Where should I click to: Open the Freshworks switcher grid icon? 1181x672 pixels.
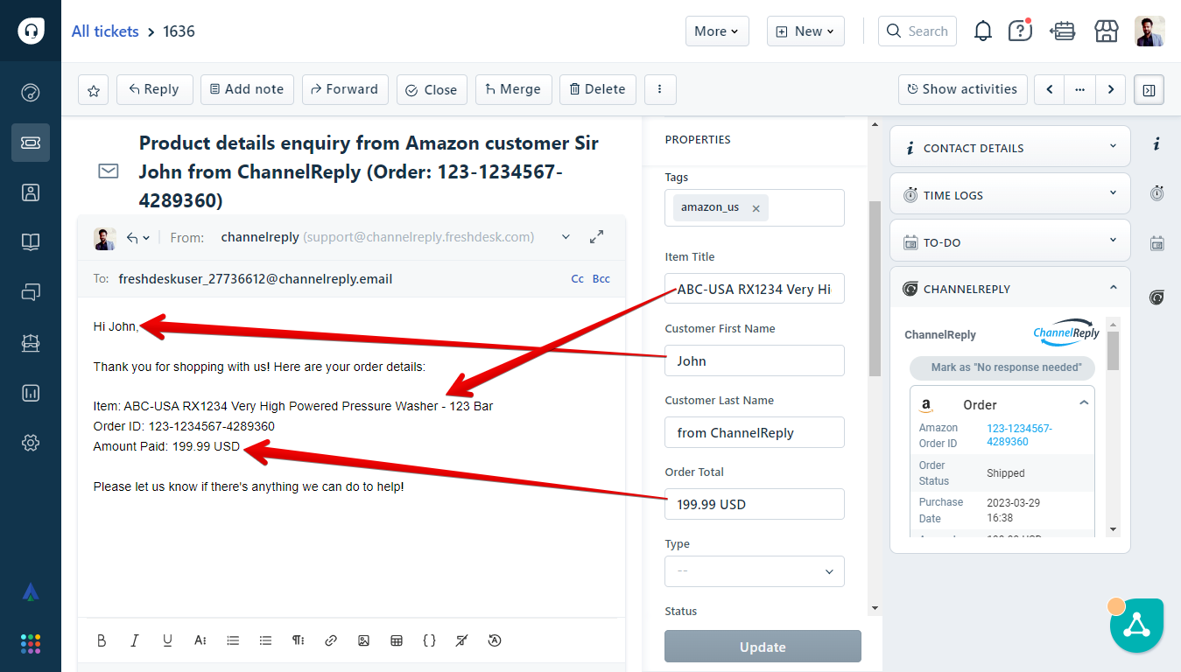tap(31, 644)
